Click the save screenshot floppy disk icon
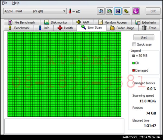Image resolution: width=163 pixels, height=140 pixels. pos(118,11)
